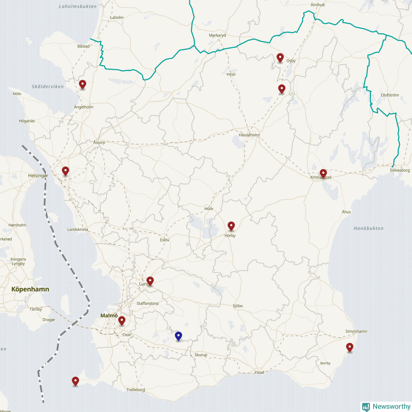The height and width of the screenshot is (412, 412).
Task: Click the red marker east of Vittsjö
Action: (x=282, y=89)
